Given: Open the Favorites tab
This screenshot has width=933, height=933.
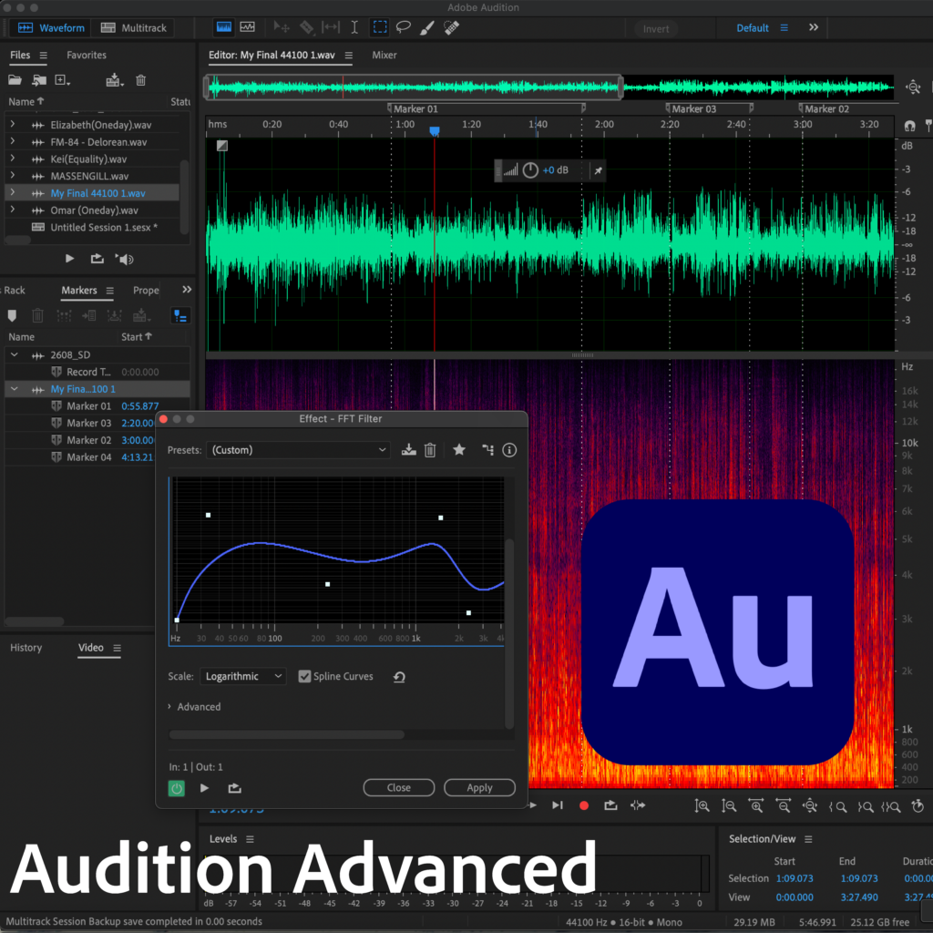Looking at the screenshot, I should pyautogui.click(x=87, y=55).
